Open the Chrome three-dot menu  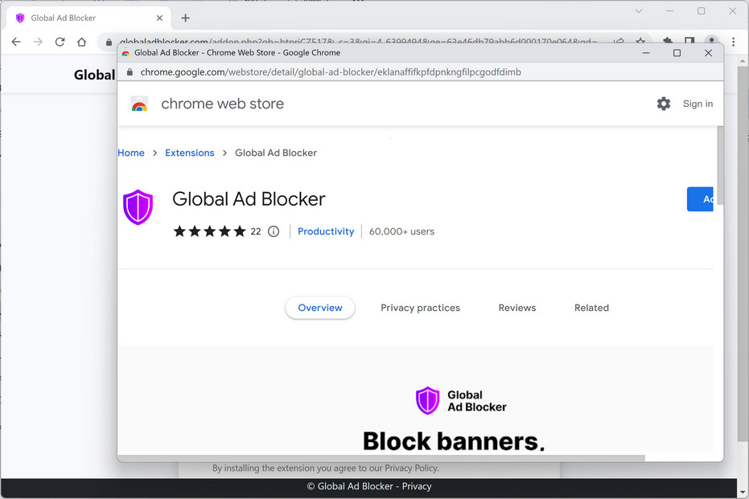733,42
